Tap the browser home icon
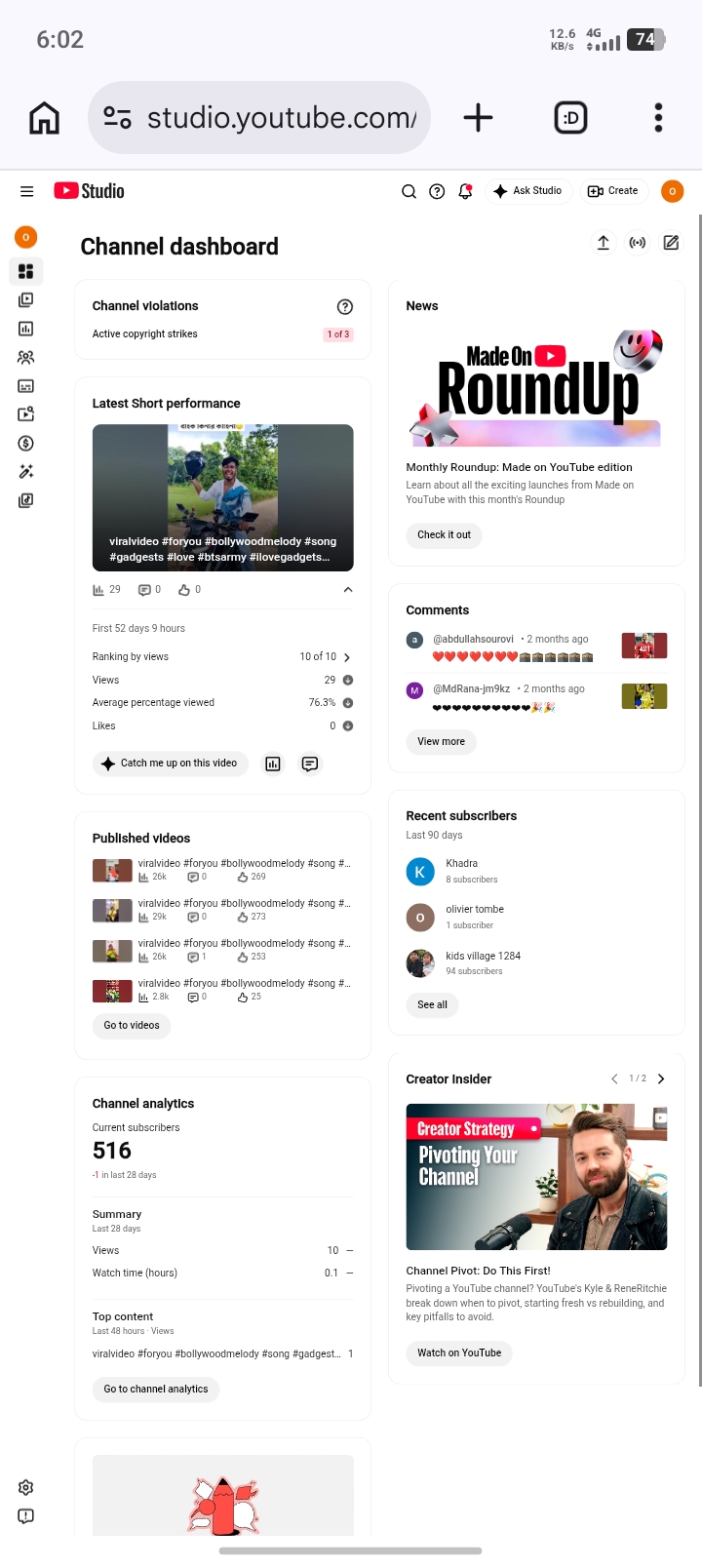 tap(45, 118)
